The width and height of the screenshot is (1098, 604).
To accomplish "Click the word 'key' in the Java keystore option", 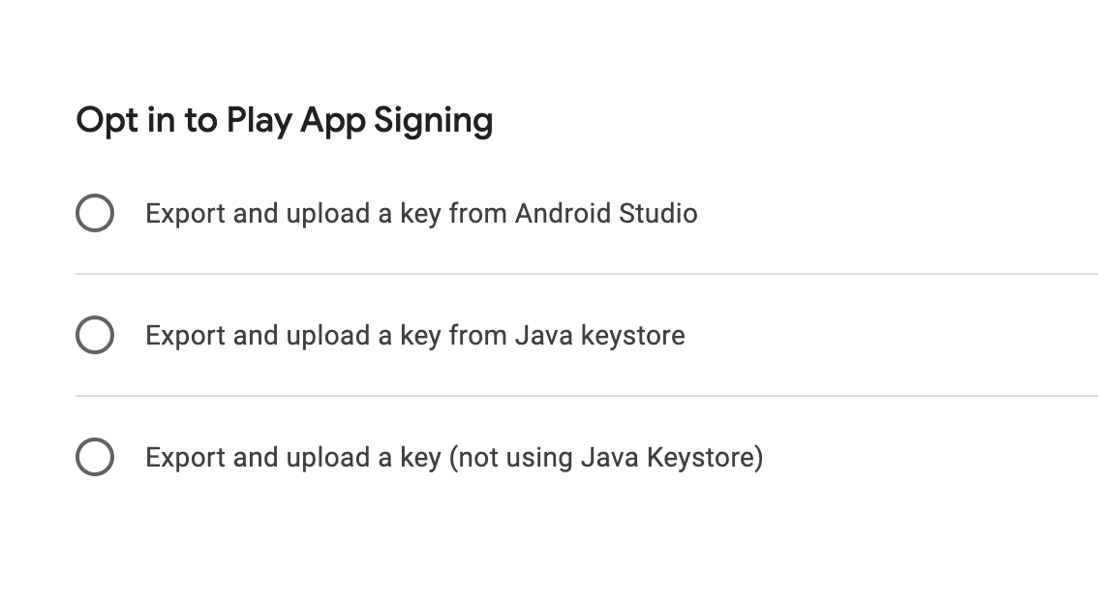I will [x=420, y=337].
